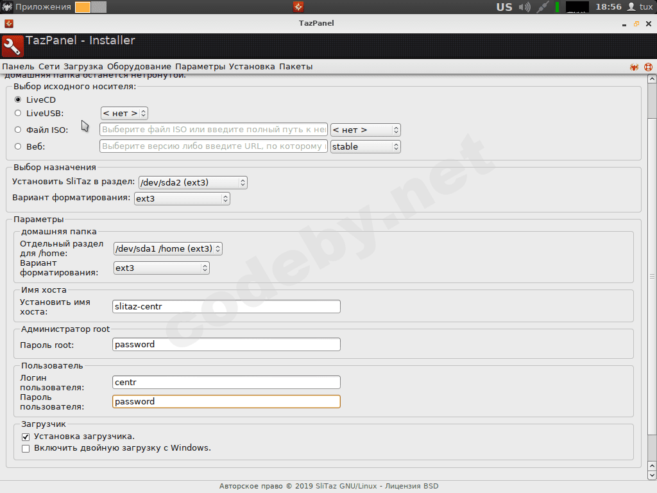Click the ISO file path input field
Viewport: 657px width, 493px height.
[x=213, y=130]
